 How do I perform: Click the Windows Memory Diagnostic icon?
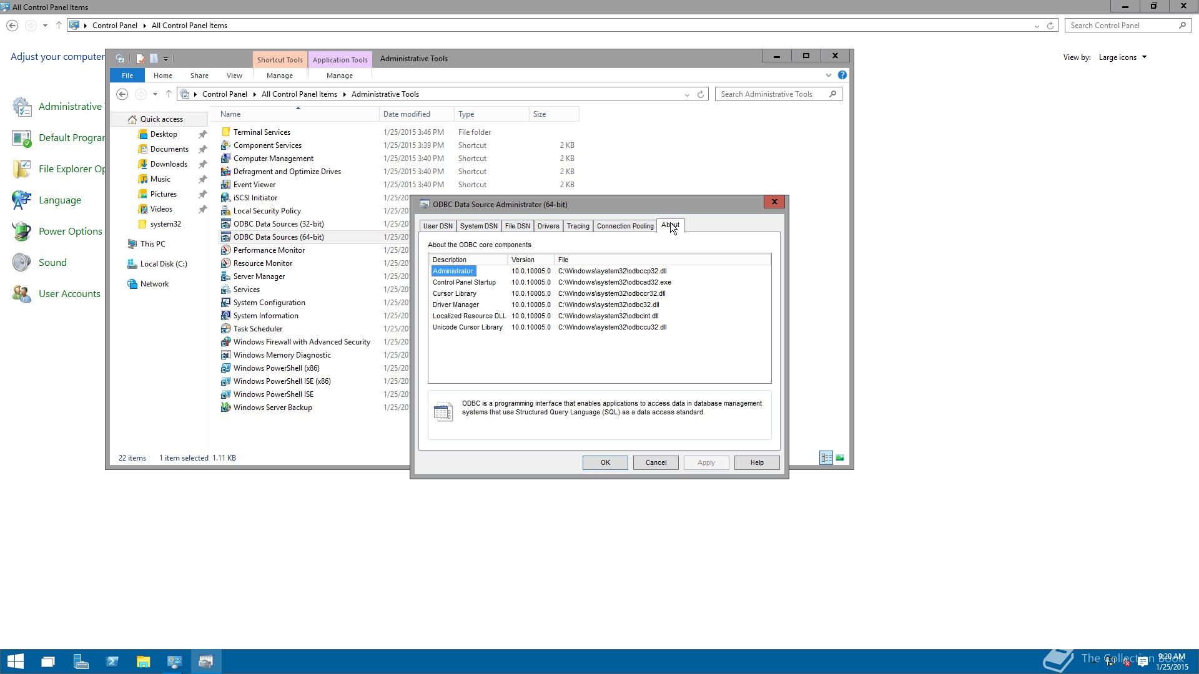[226, 355]
